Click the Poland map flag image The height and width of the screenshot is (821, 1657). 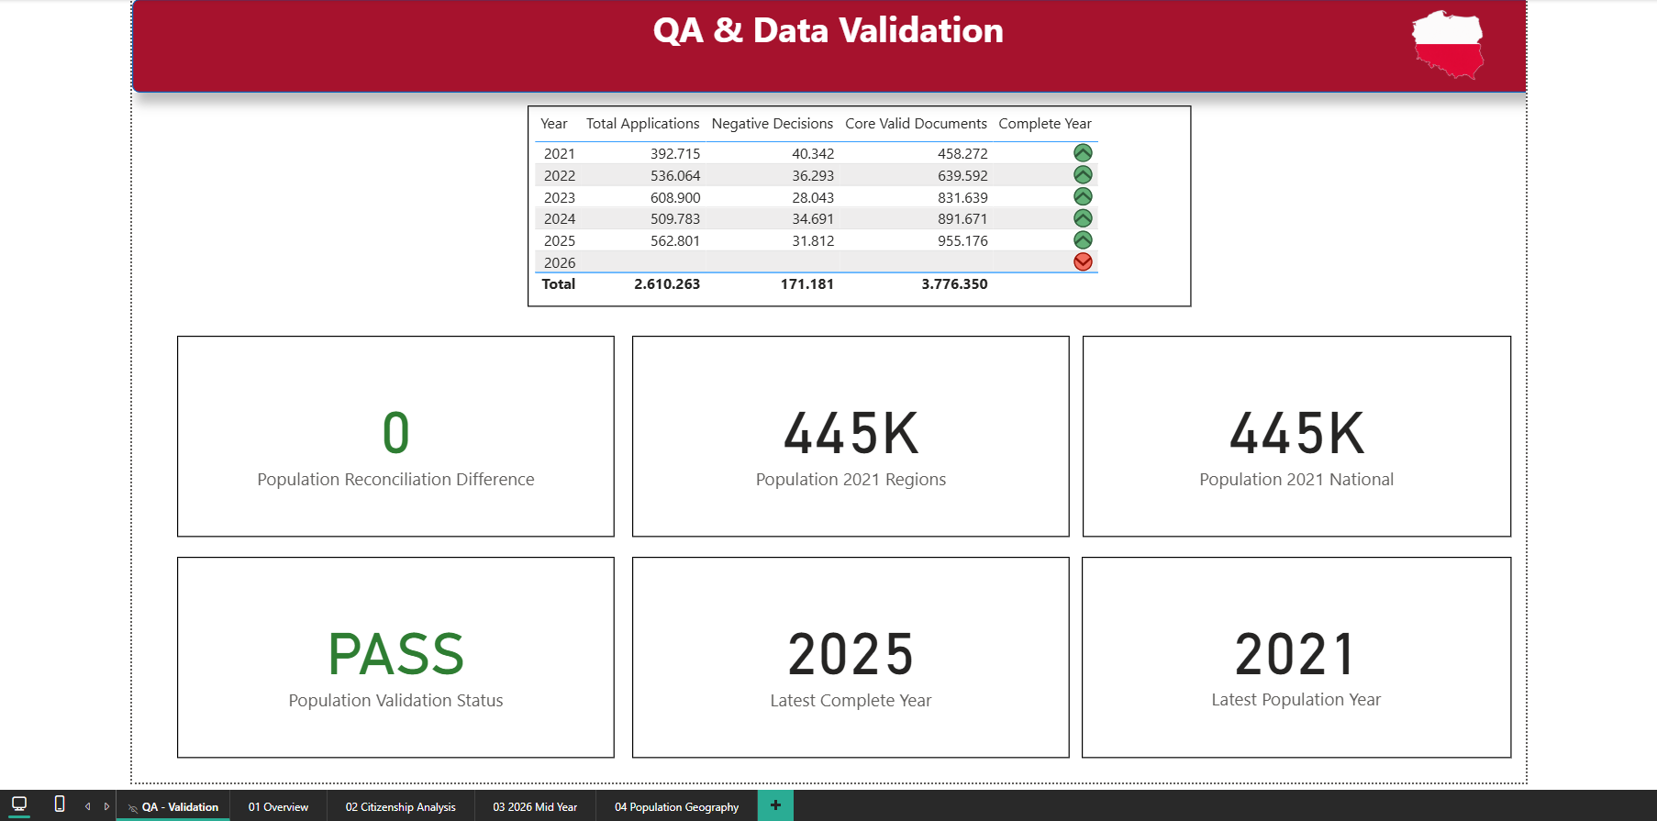coord(1448,44)
